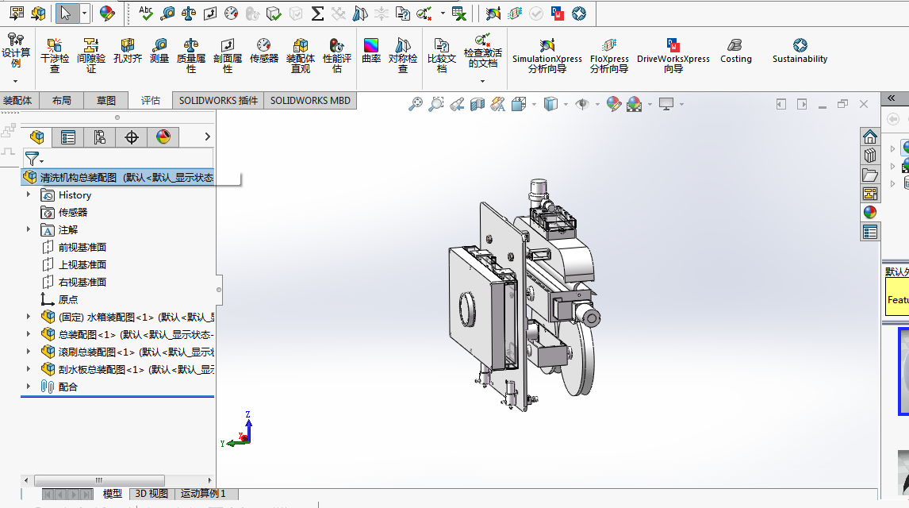The height and width of the screenshot is (508, 909).
Task: Start the SimulationXpress analysis wizard
Action: [547, 54]
